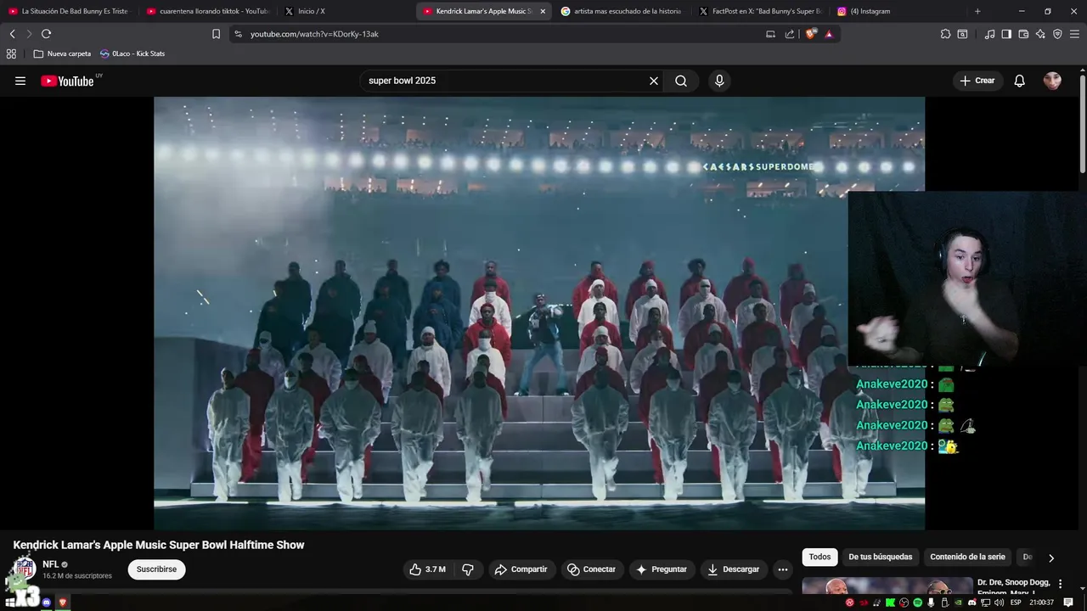Click the Compartir share button
This screenshot has height=611, width=1087.
tap(521, 569)
